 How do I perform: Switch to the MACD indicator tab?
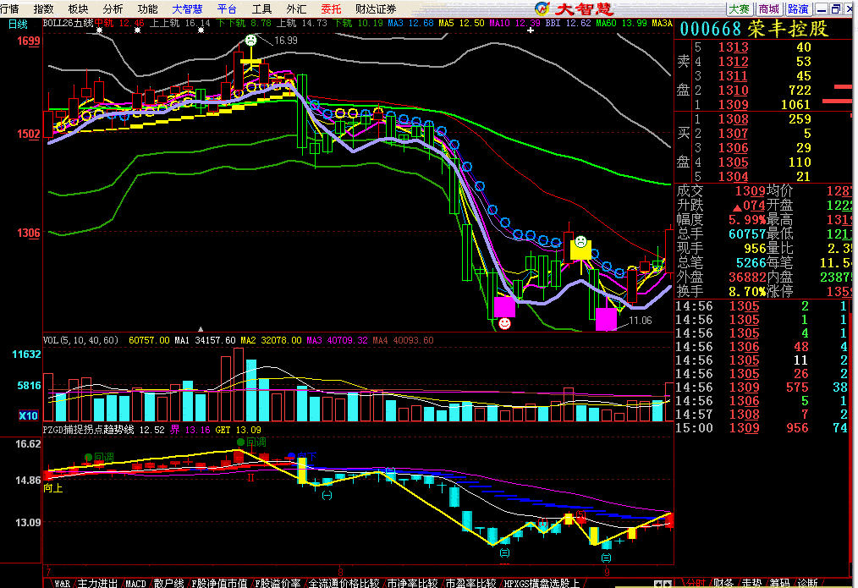tap(135, 583)
